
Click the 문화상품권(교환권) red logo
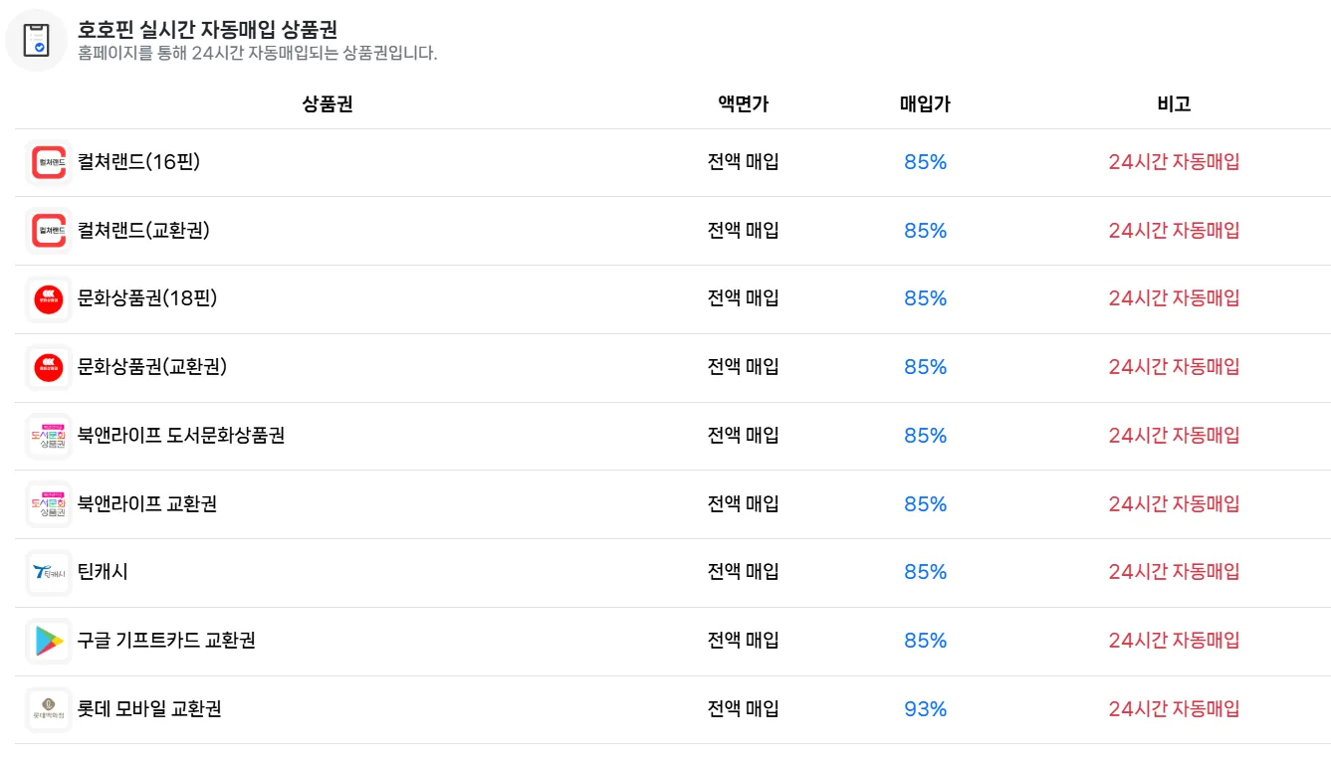(49, 368)
